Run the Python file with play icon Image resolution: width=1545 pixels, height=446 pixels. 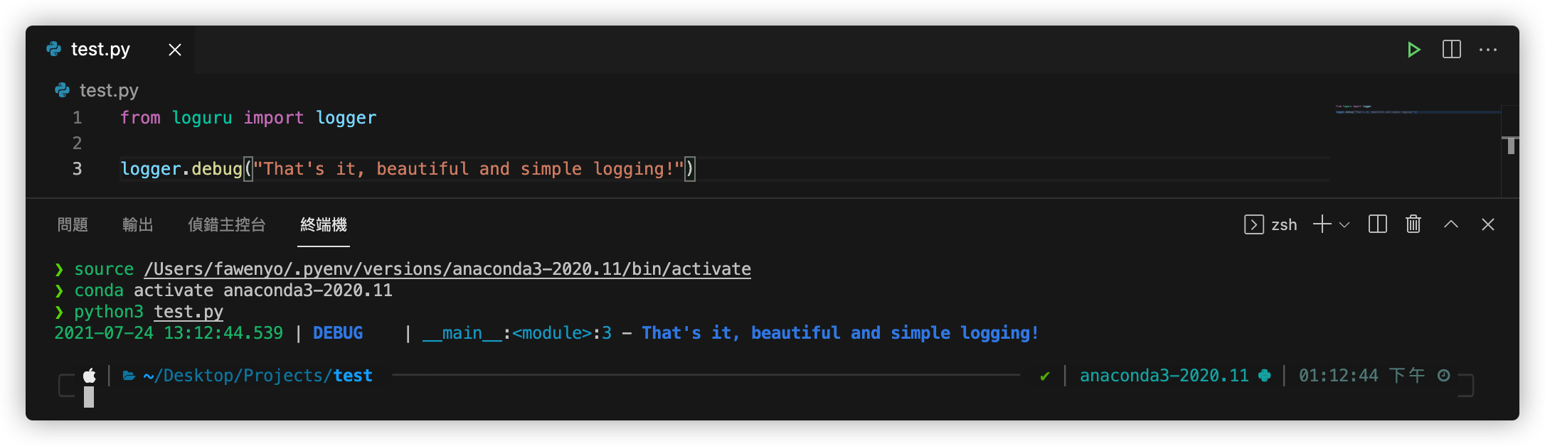(1413, 50)
